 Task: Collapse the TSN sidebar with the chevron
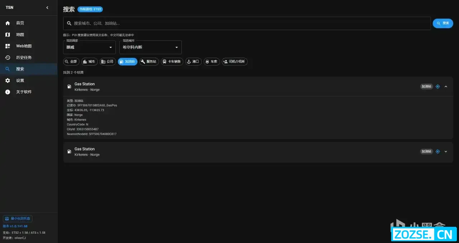[47, 8]
